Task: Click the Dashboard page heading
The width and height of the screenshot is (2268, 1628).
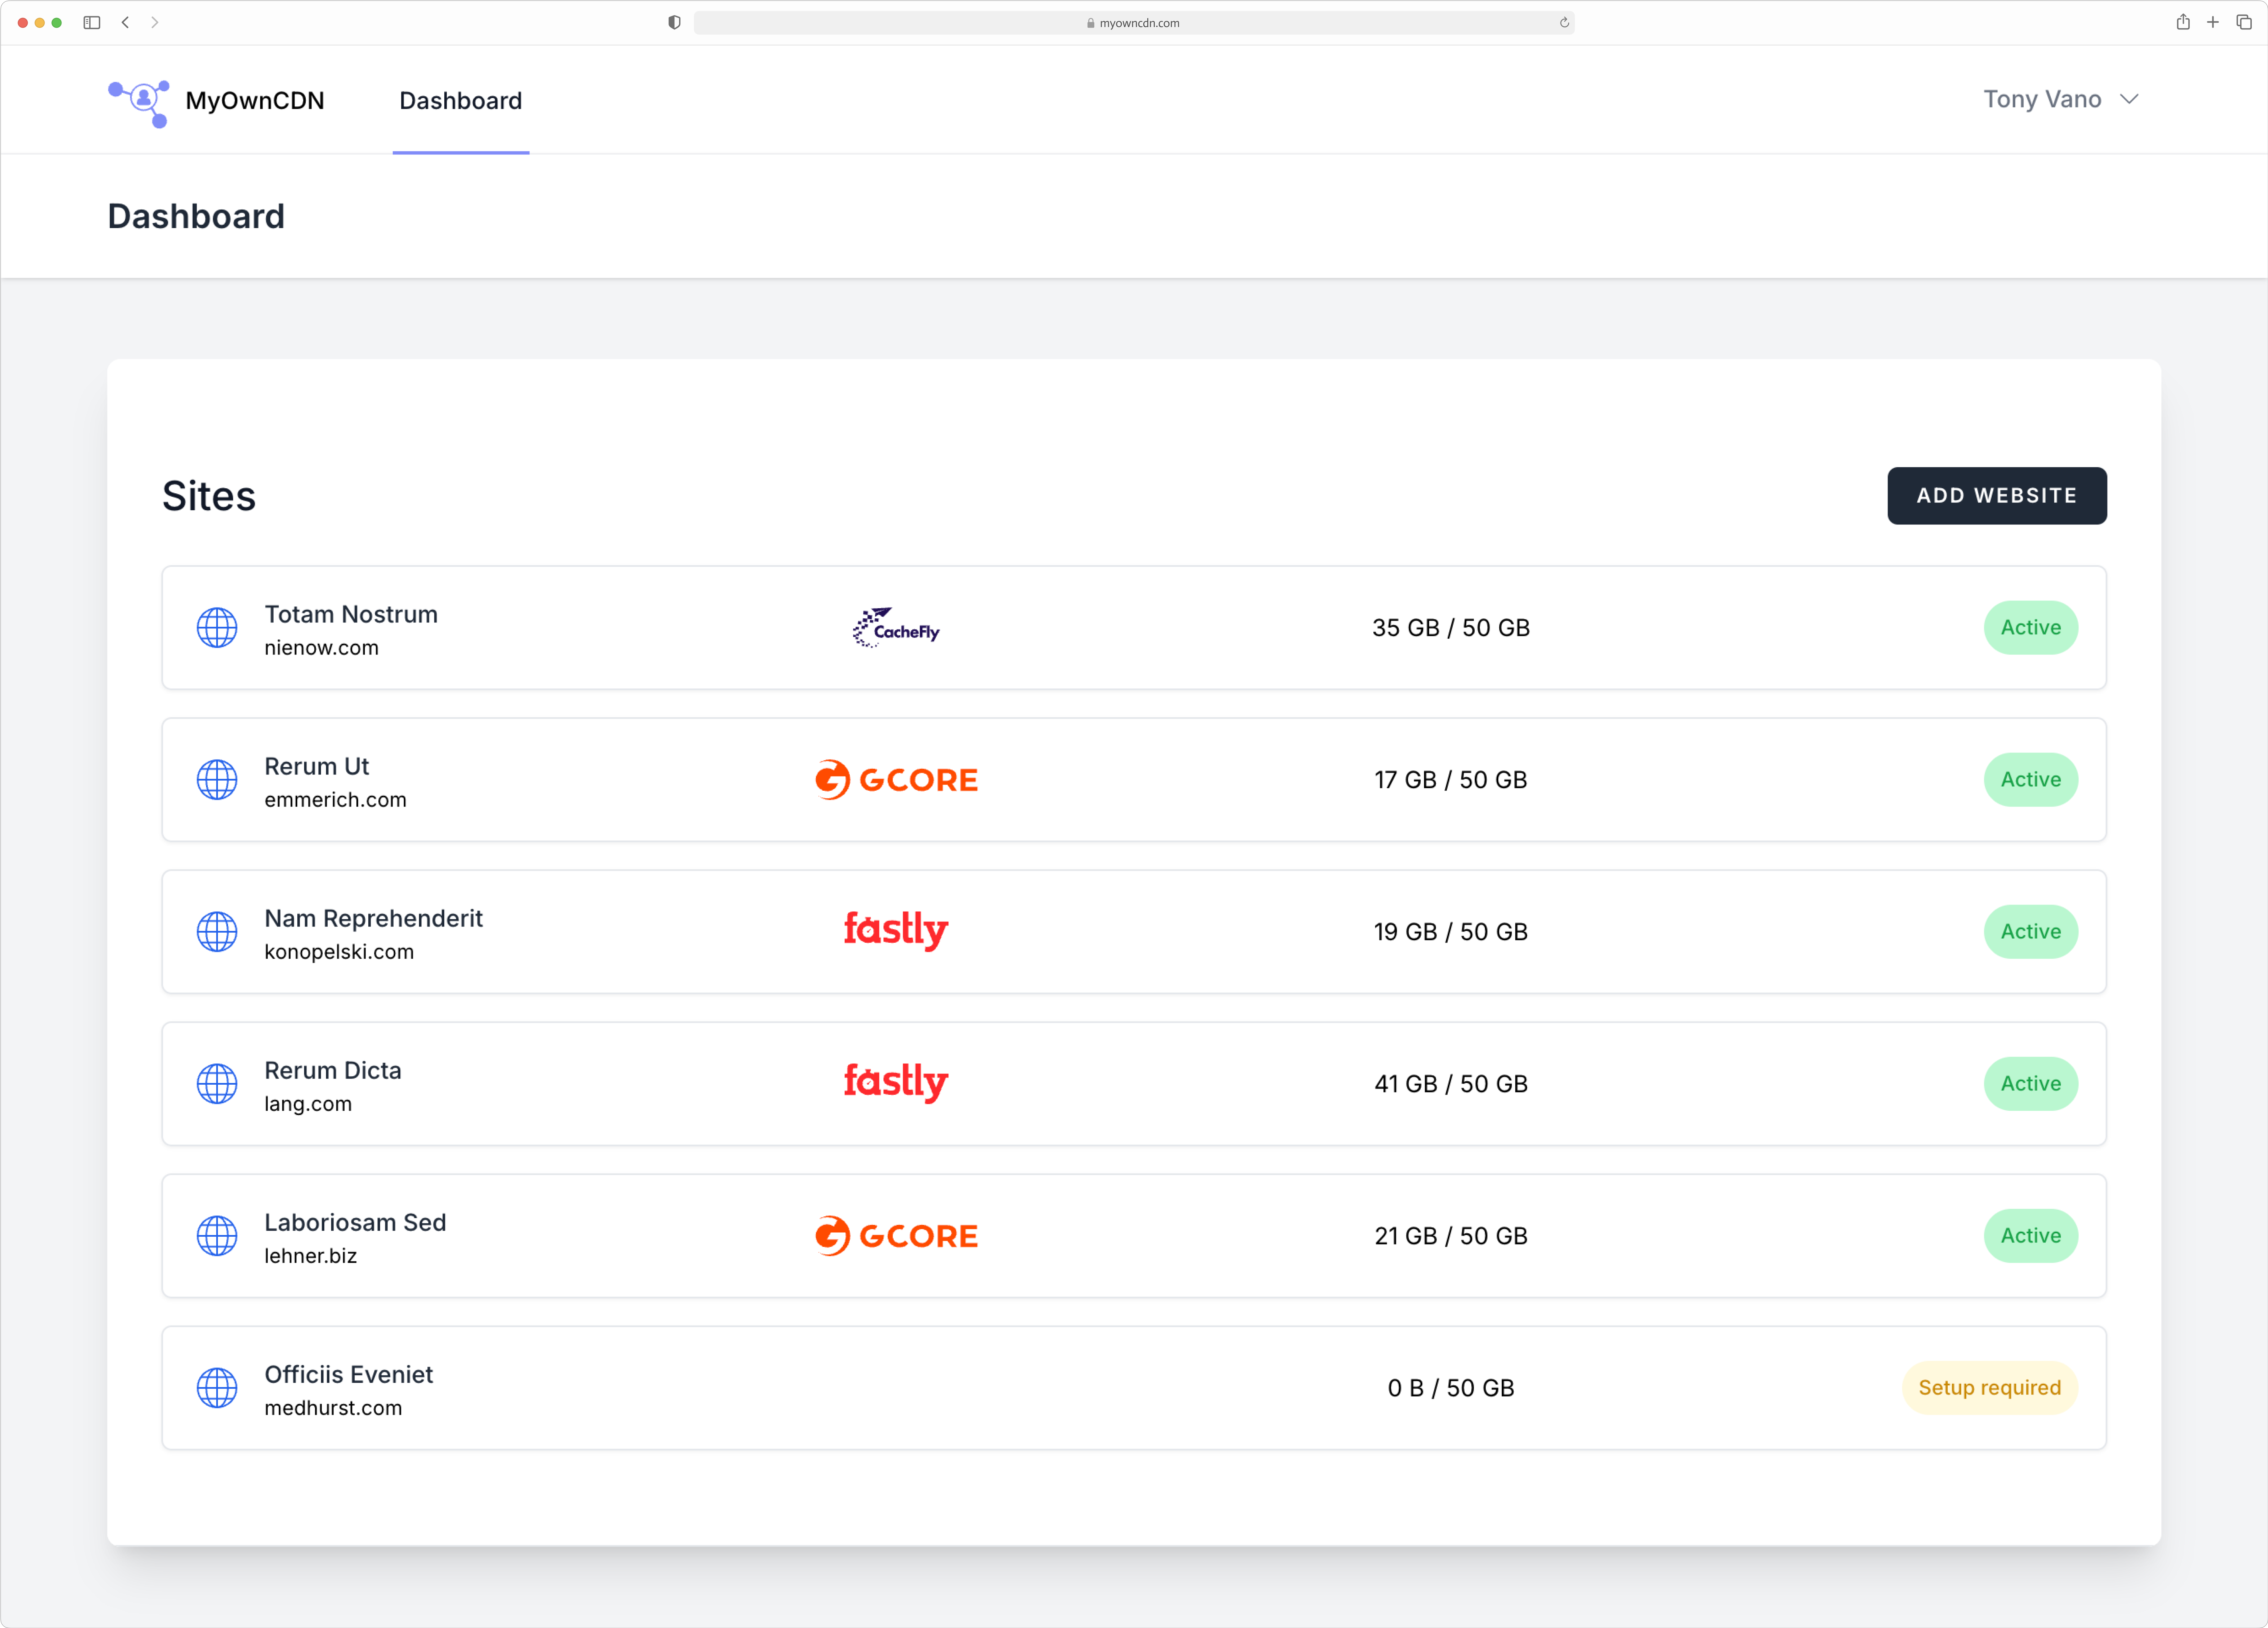Action: point(196,216)
